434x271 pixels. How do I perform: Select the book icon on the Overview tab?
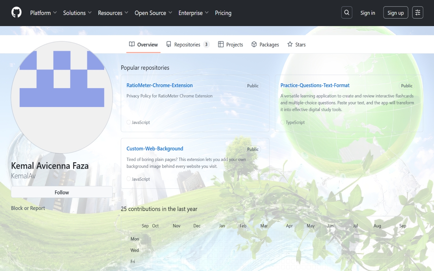(131, 44)
